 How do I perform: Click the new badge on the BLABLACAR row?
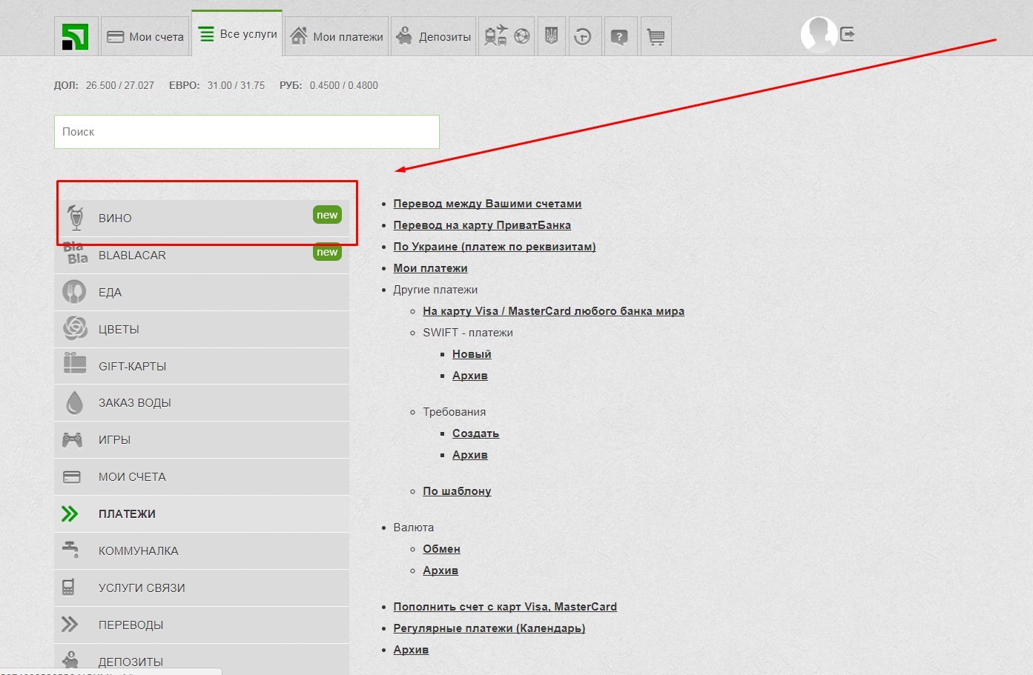click(x=327, y=252)
